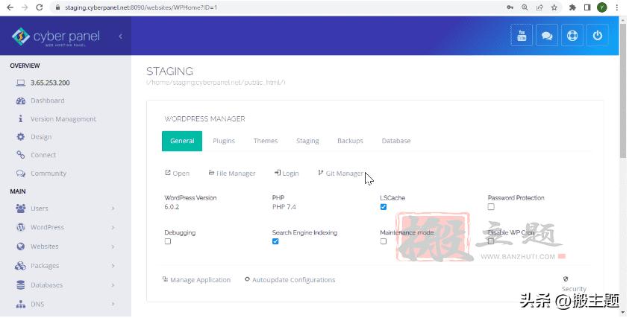
Task: Open the Git Manager link
Action: tap(341, 174)
